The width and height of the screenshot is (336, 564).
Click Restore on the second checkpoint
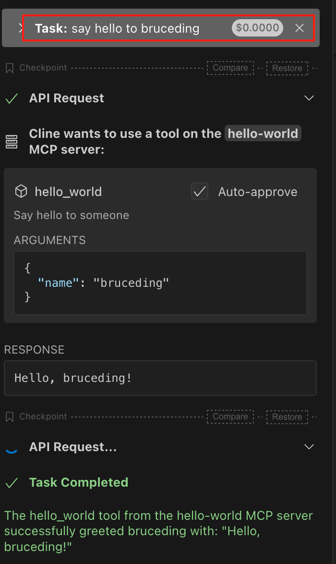click(x=287, y=417)
